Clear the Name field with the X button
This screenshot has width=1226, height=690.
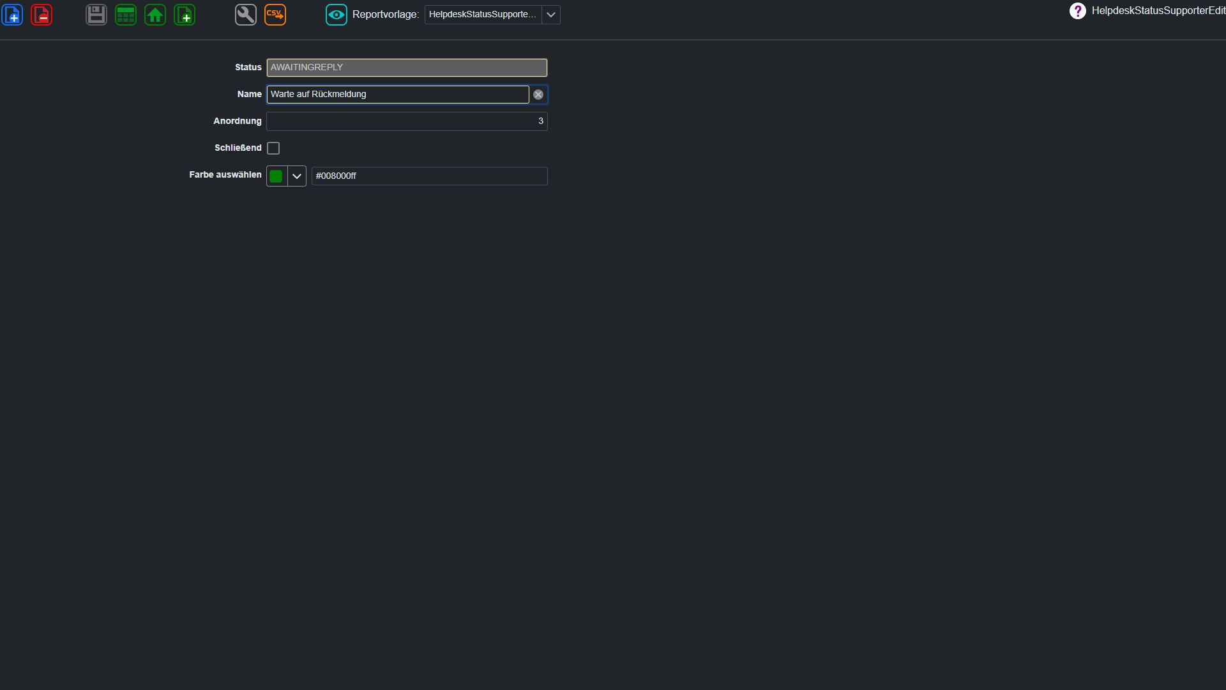pyautogui.click(x=538, y=95)
